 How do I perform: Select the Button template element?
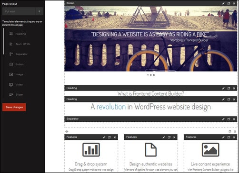16,64
